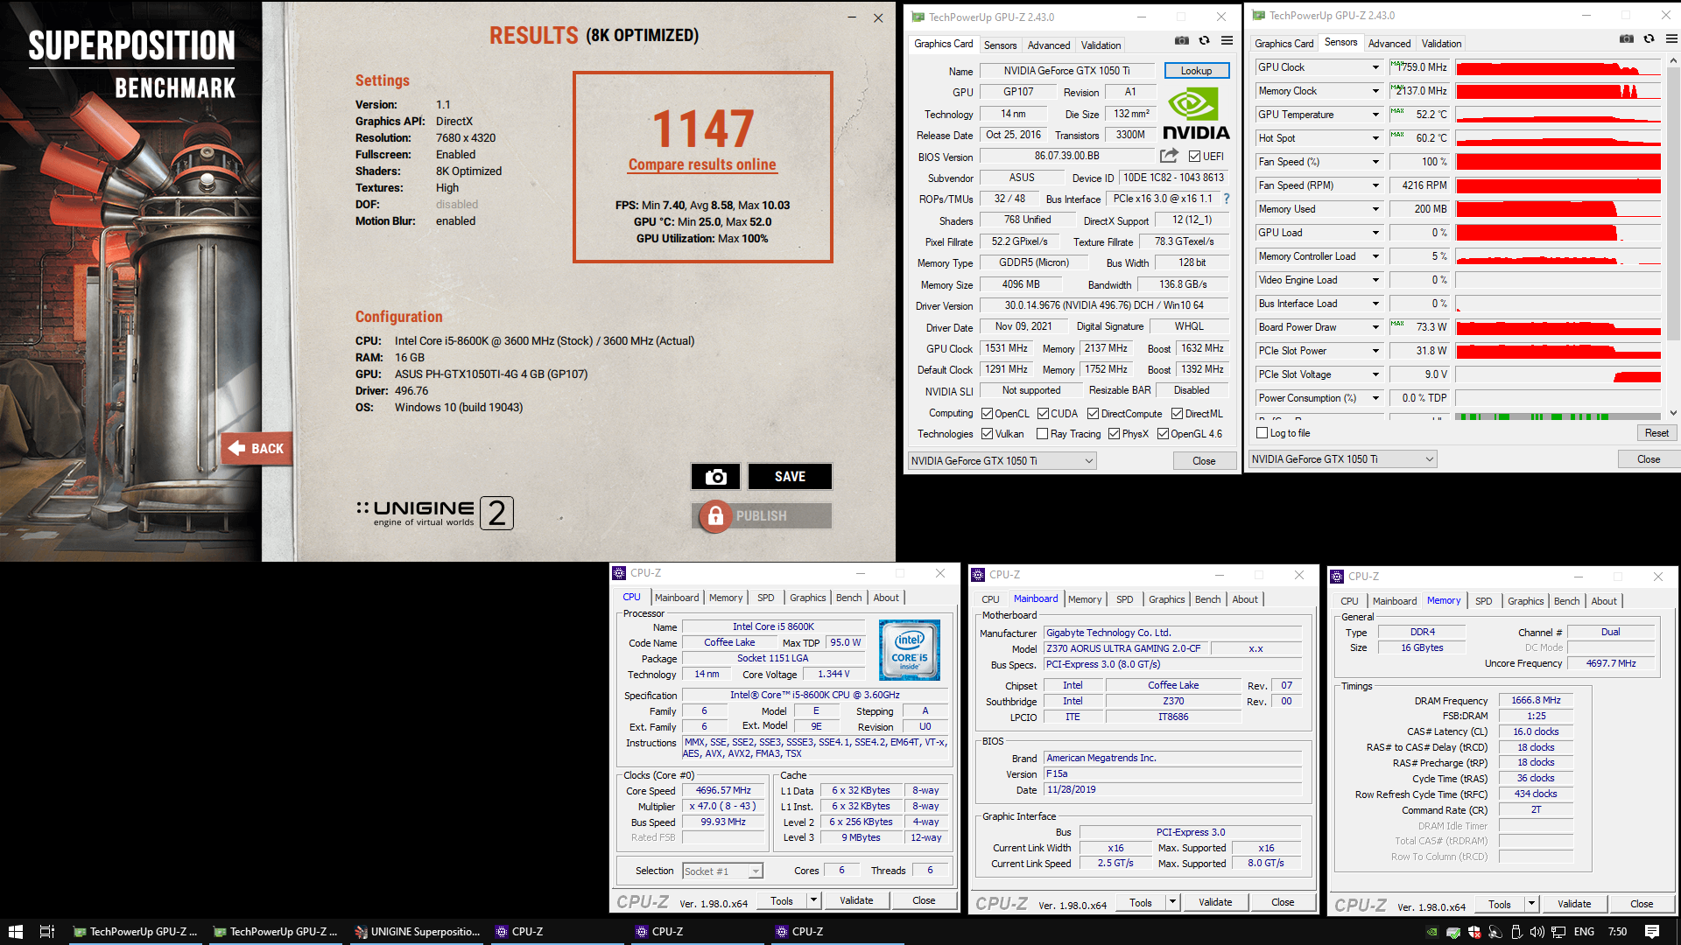Switch to Validation tab in GPU-Z Sensors window
1681x945 pixels.
pyautogui.click(x=1441, y=44)
